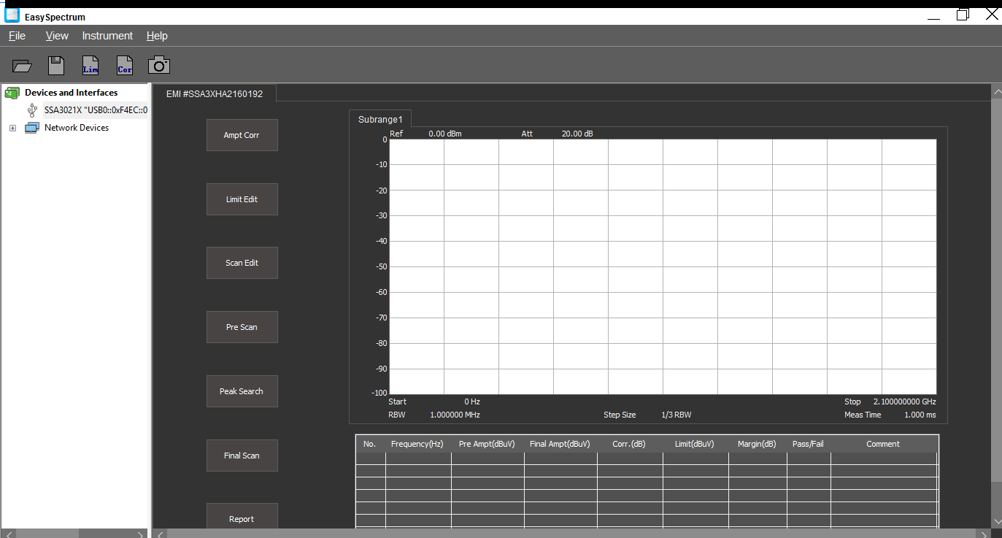The width and height of the screenshot is (1002, 538).
Task: Click the vertical scrollbar down arrow
Action: tap(997, 521)
